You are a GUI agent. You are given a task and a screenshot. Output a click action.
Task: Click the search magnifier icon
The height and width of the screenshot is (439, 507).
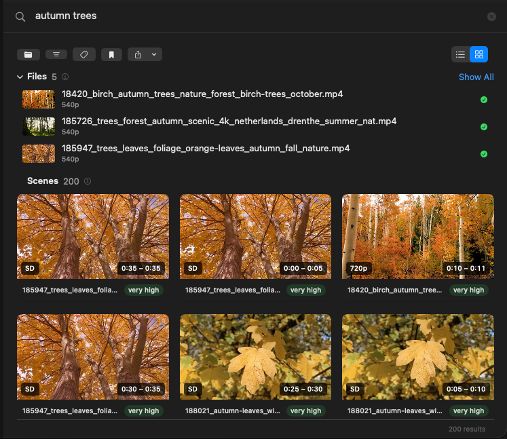click(20, 16)
